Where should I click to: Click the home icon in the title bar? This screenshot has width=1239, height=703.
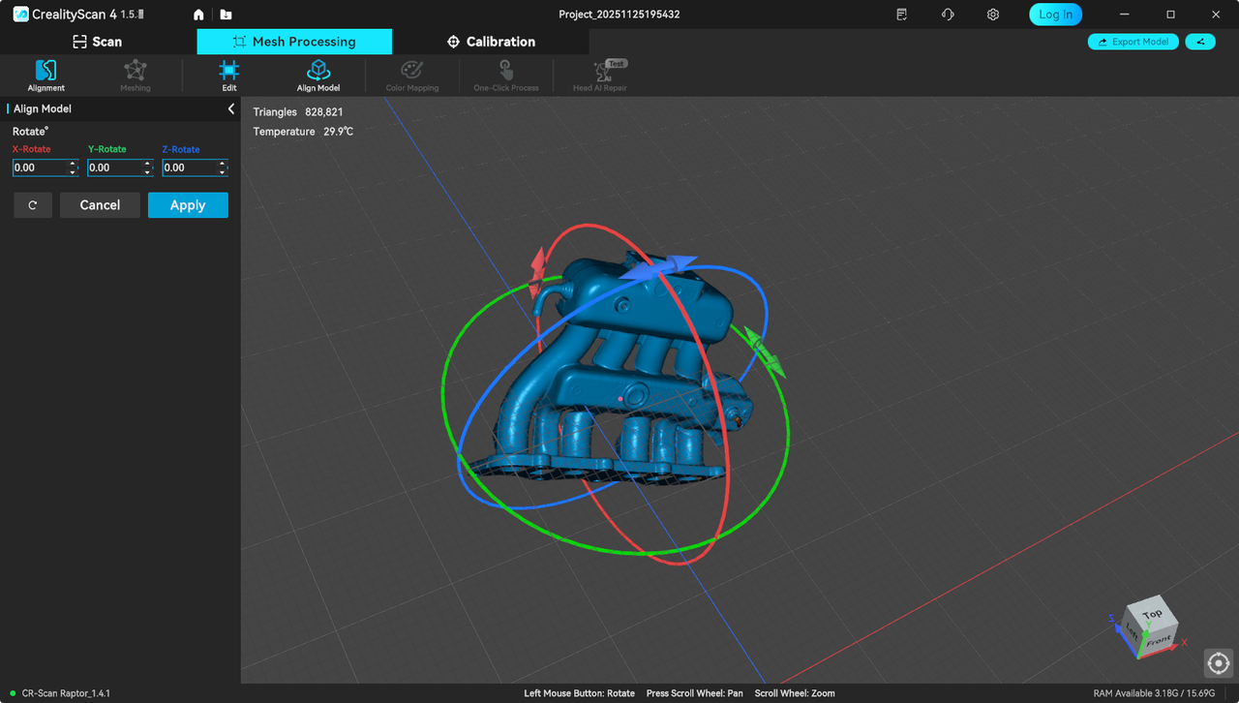point(197,15)
